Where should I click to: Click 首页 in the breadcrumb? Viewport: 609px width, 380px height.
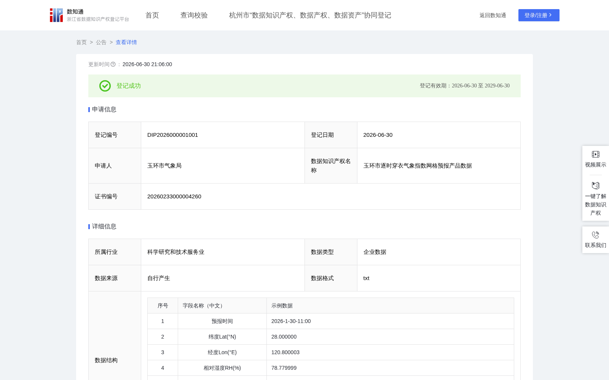click(x=81, y=42)
